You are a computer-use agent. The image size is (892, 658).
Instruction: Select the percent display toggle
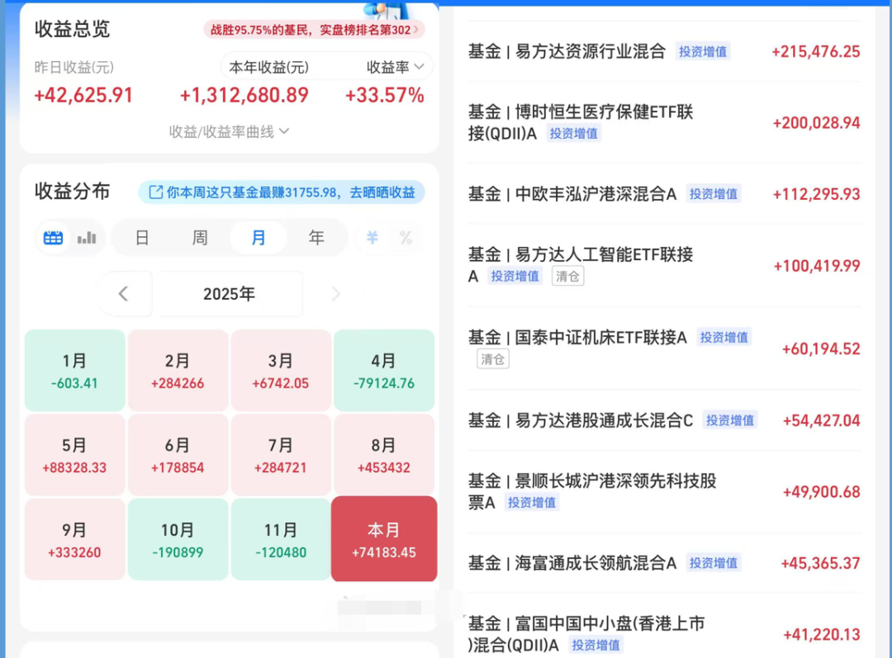click(406, 237)
